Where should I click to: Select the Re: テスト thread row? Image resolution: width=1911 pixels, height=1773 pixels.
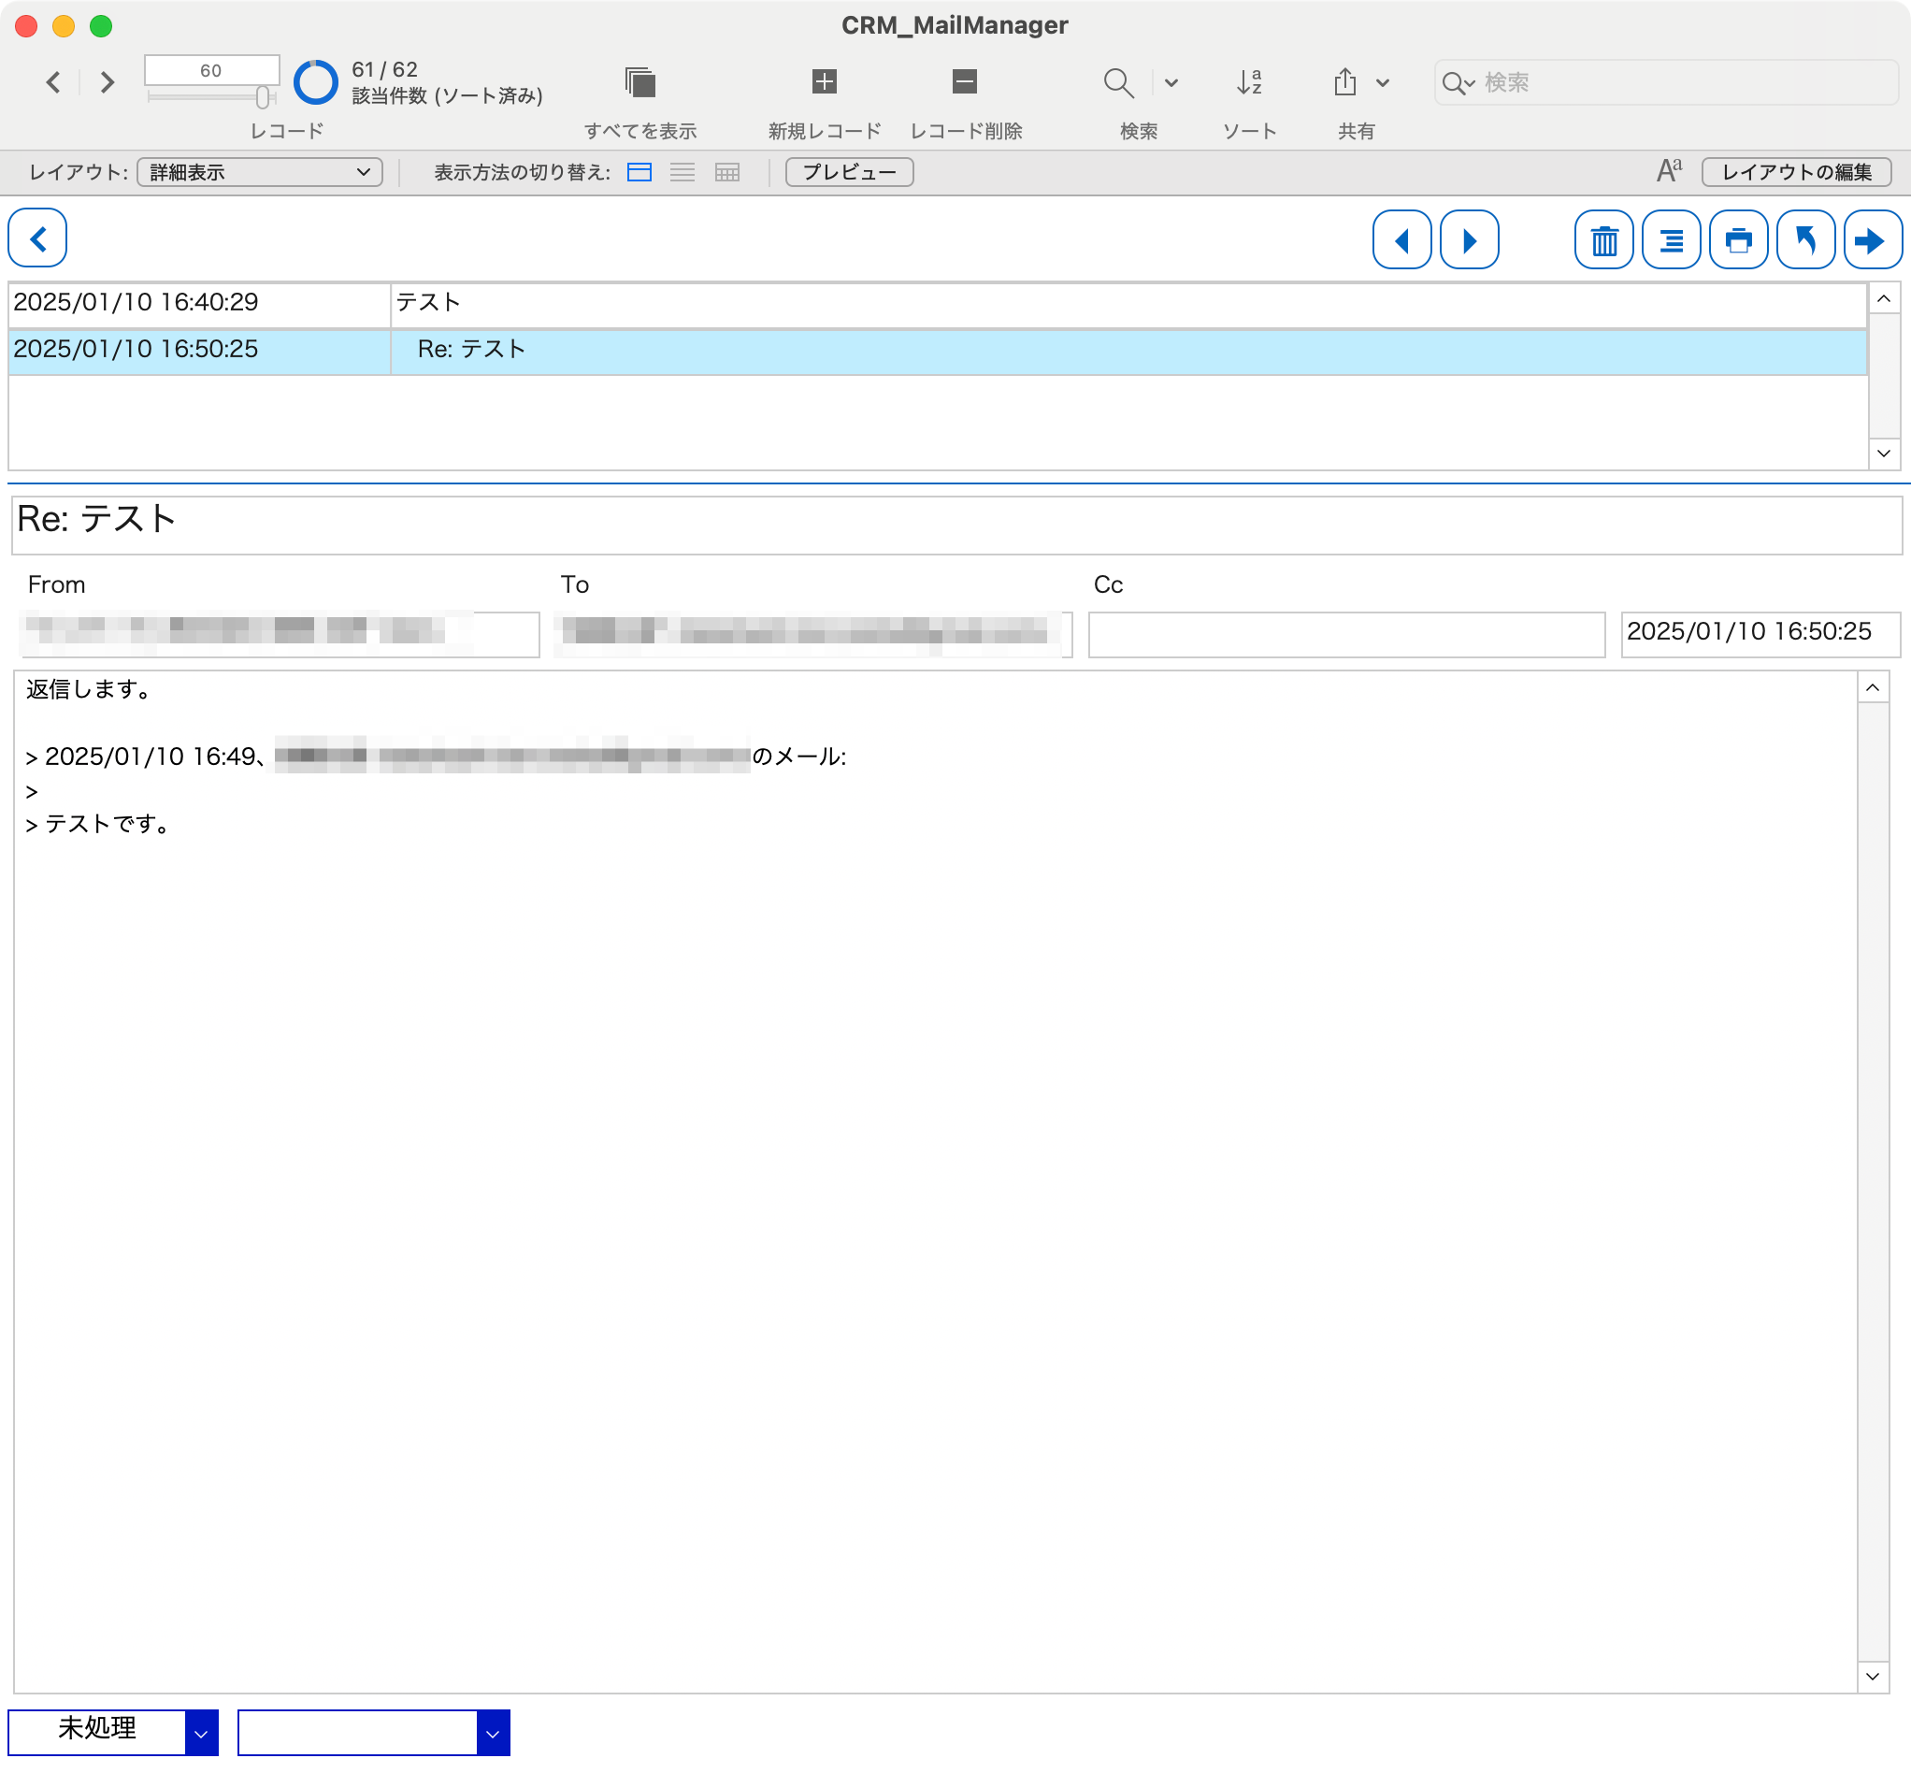click(938, 352)
